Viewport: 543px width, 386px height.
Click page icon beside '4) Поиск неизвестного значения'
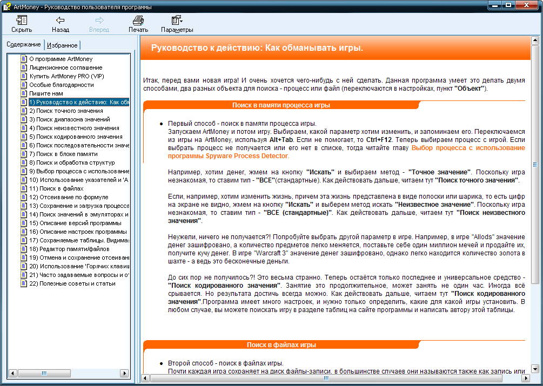point(24,128)
